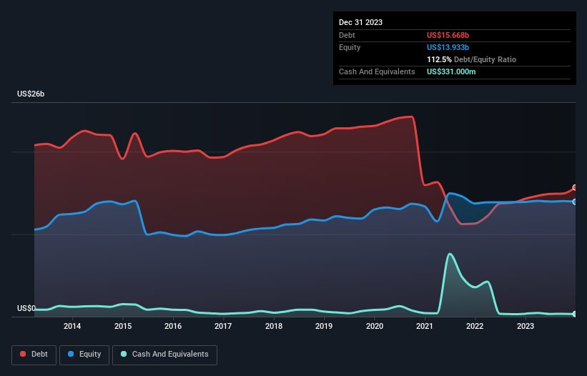The image size is (587, 376).
Task: Select the 2016 x-axis label
Action: pyautogui.click(x=173, y=326)
